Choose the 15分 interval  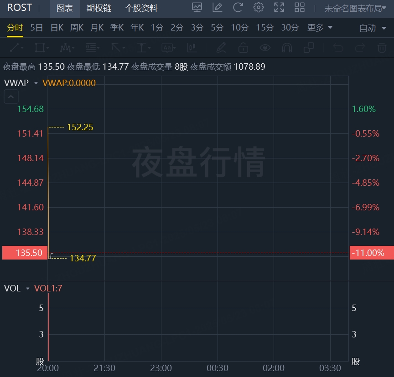point(265,27)
